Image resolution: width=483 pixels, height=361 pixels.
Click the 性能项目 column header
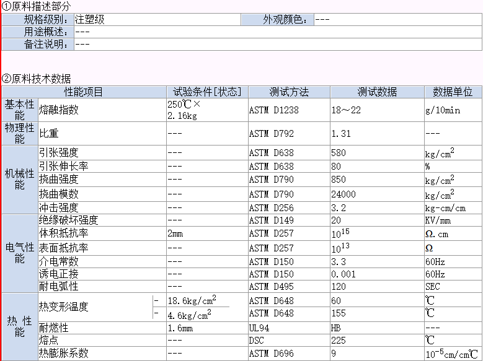pyautogui.click(x=84, y=92)
